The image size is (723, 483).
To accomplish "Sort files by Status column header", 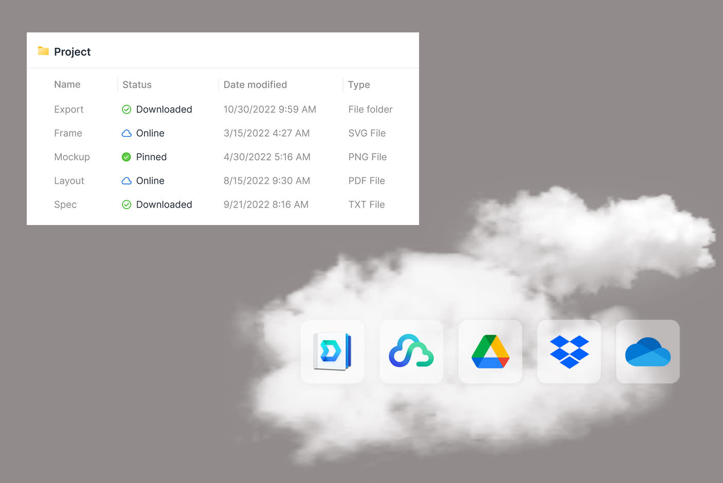I will 137,85.
